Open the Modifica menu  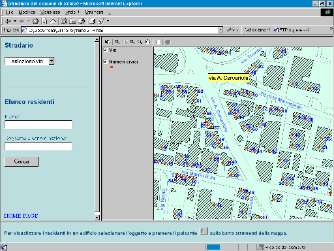(27, 12)
